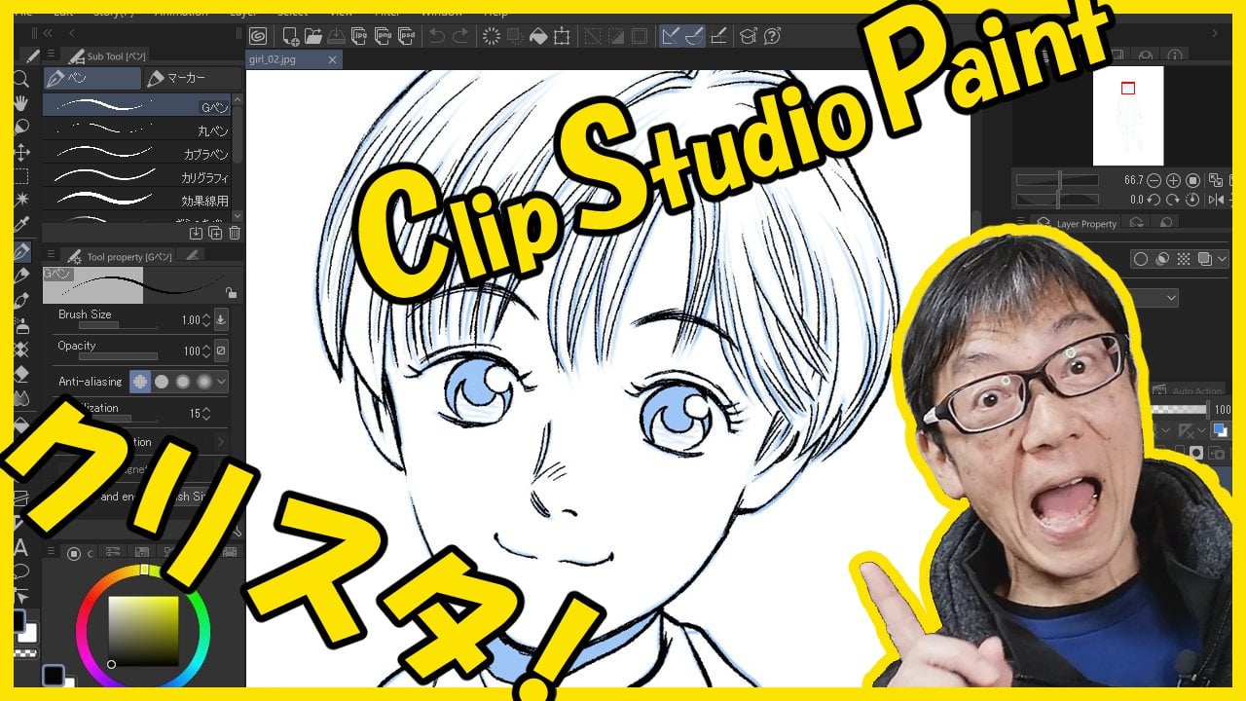The image size is (1246, 701).
Task: Select the Hand move tool
Action: click(x=21, y=103)
